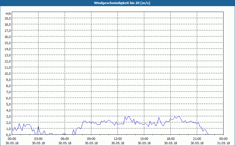235x146 pixels.
Task: Select the 8,0 y-axis value
Action: 9,86
